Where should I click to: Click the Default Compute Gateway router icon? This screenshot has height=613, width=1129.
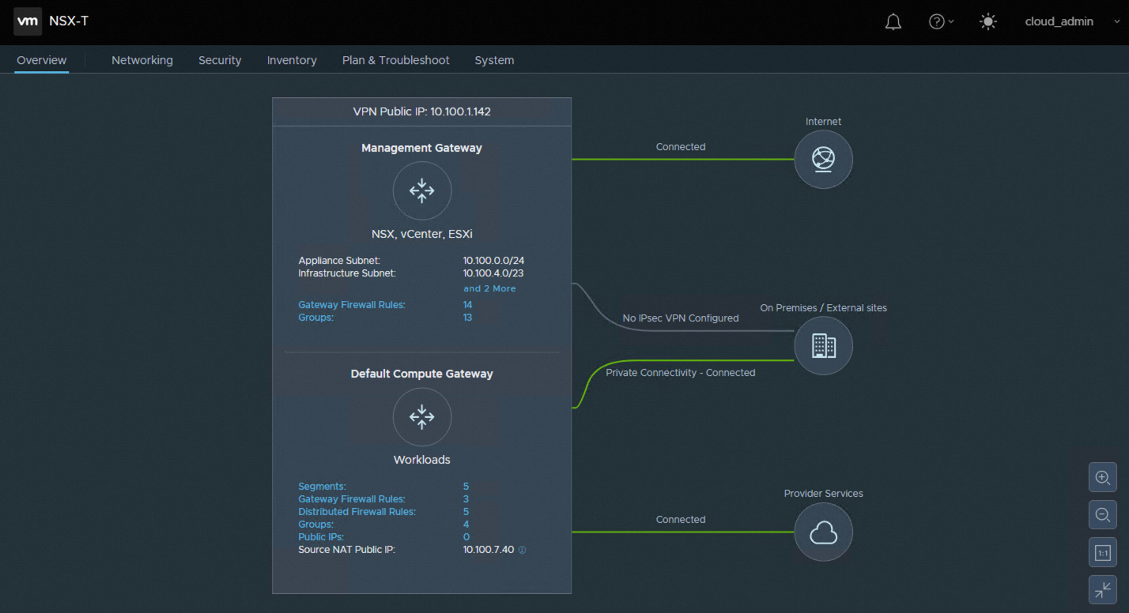tap(422, 417)
